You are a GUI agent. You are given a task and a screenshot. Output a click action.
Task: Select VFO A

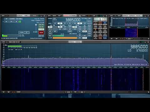click(x=50, y=27)
